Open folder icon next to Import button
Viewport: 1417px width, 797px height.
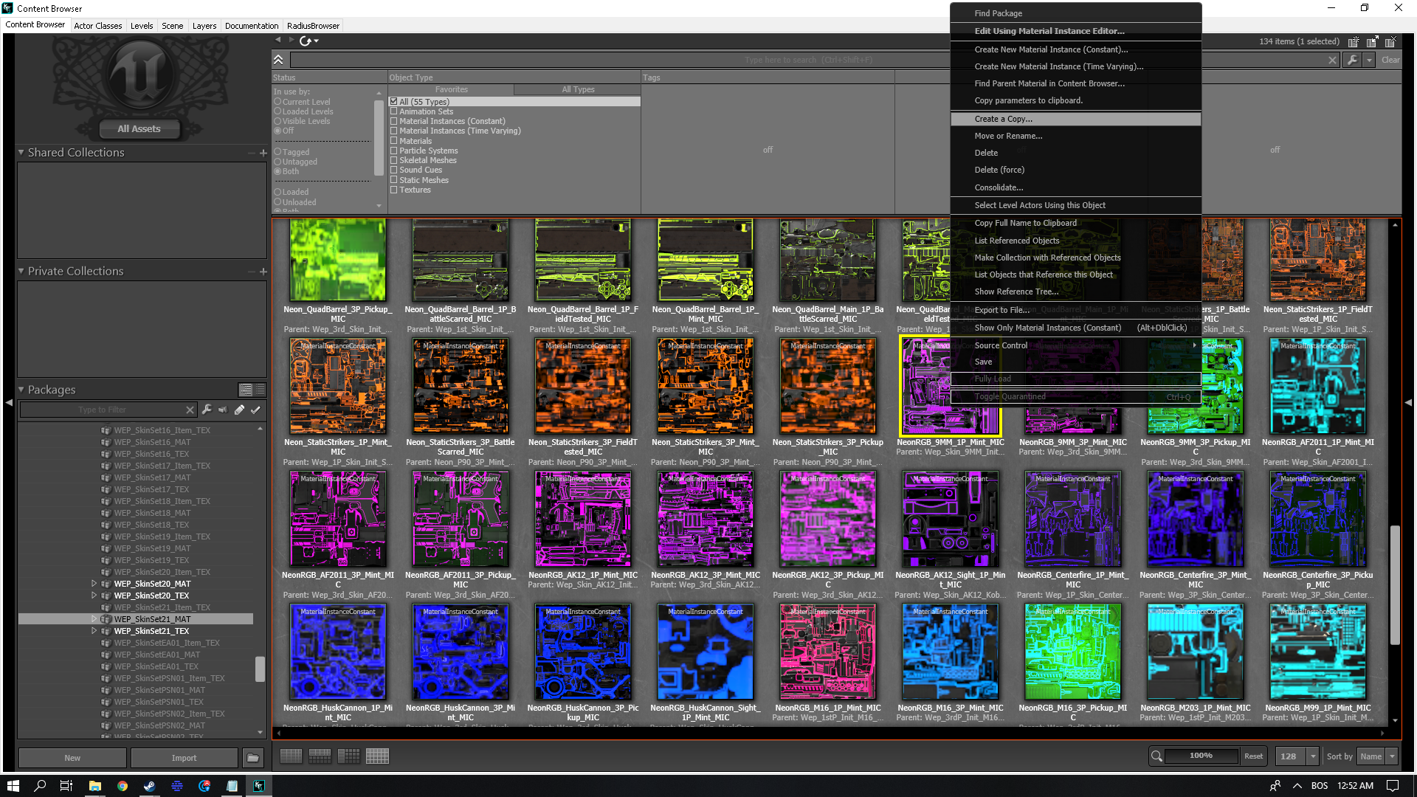pyautogui.click(x=252, y=758)
